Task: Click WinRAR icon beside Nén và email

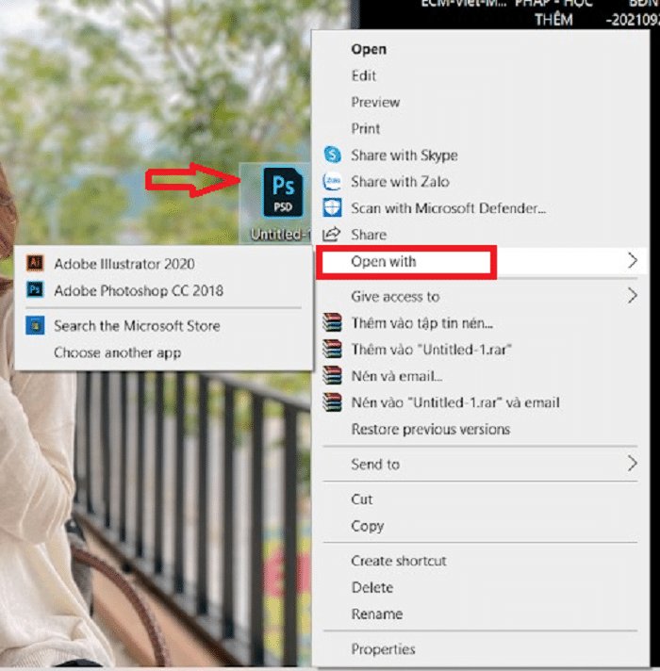Action: point(332,376)
